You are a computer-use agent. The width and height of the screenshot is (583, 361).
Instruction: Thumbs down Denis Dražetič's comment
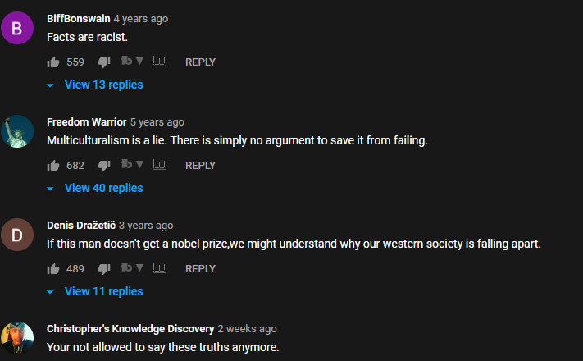104,269
